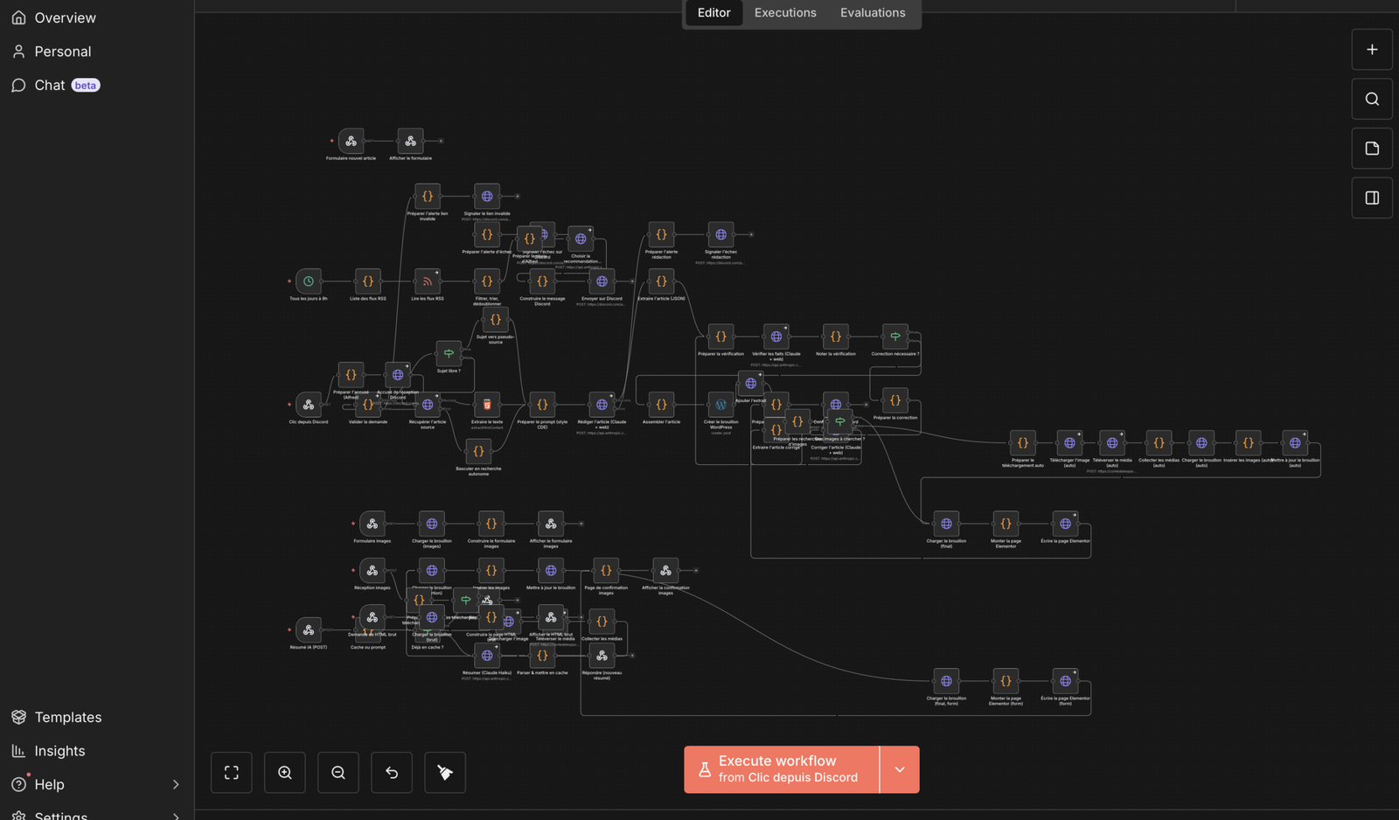Select the 'Afficher le formulaire' webhook response node
The height and width of the screenshot is (820, 1399).
(410, 141)
